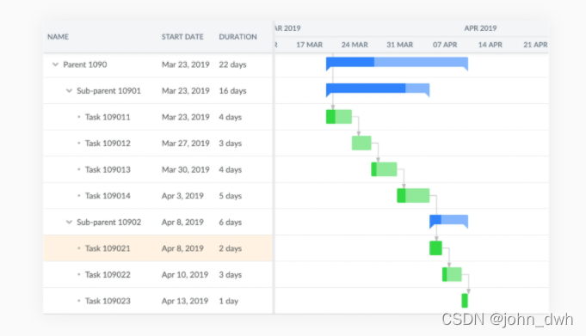Click the green Task 109013 Gantt bar
This screenshot has height=336, width=586.
tap(384, 169)
